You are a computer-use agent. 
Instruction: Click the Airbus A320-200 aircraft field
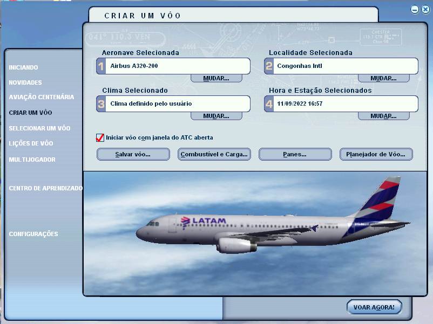click(x=173, y=66)
